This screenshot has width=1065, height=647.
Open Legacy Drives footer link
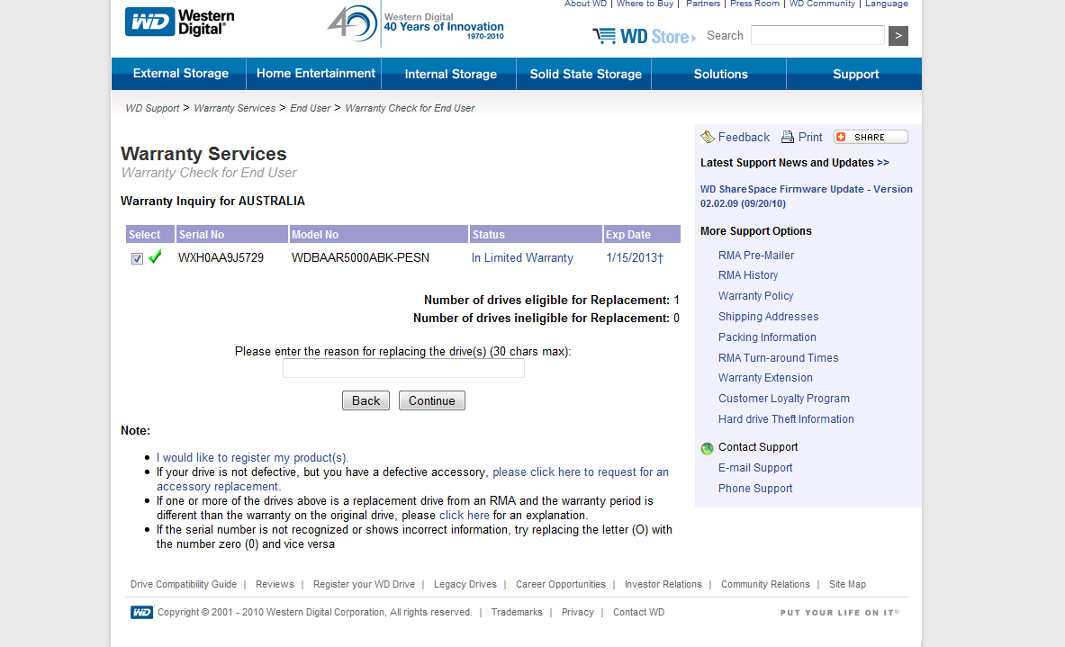pos(465,585)
